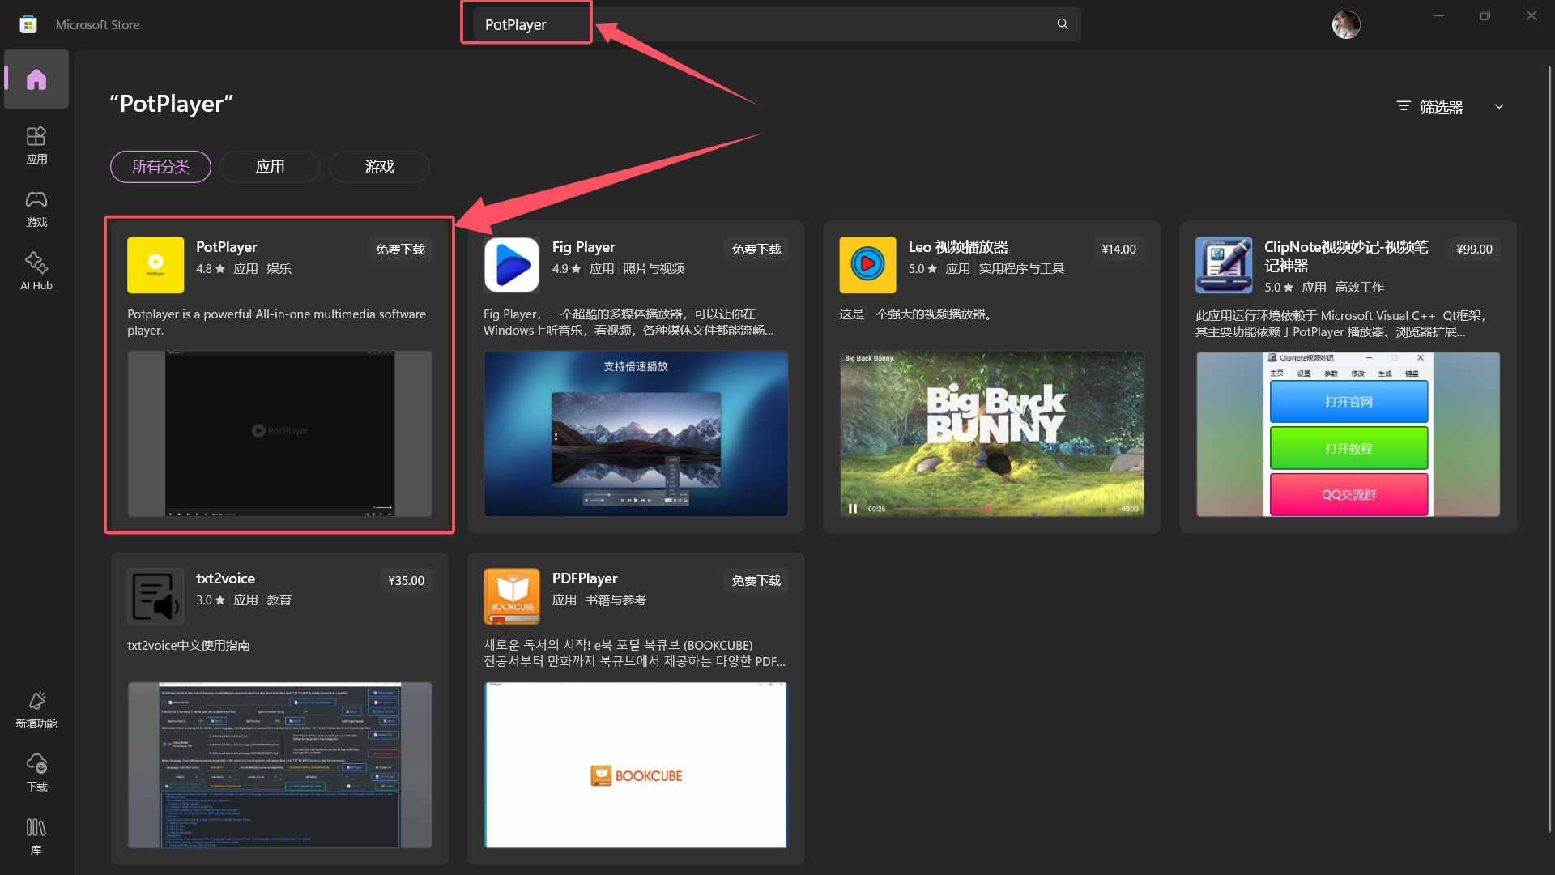The image size is (1555, 875).
Task: Click the Fig Player app title
Action: pyautogui.click(x=583, y=247)
